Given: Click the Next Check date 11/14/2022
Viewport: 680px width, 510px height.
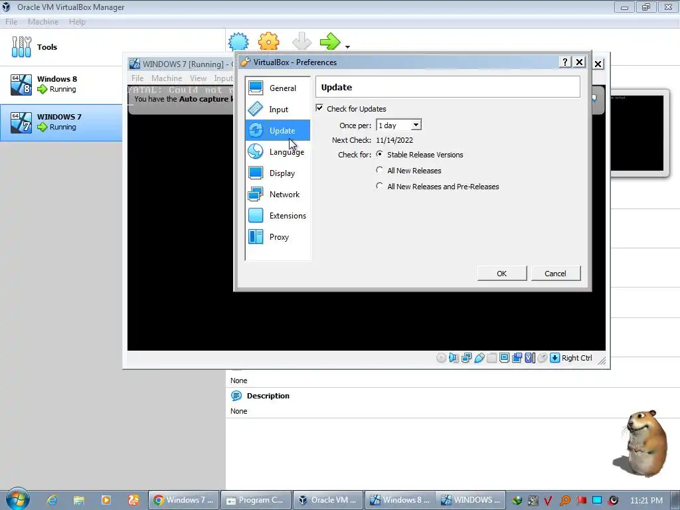Looking at the screenshot, I should click(394, 140).
